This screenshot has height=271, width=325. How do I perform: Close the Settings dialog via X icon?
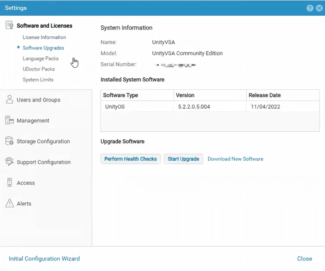tap(319, 8)
